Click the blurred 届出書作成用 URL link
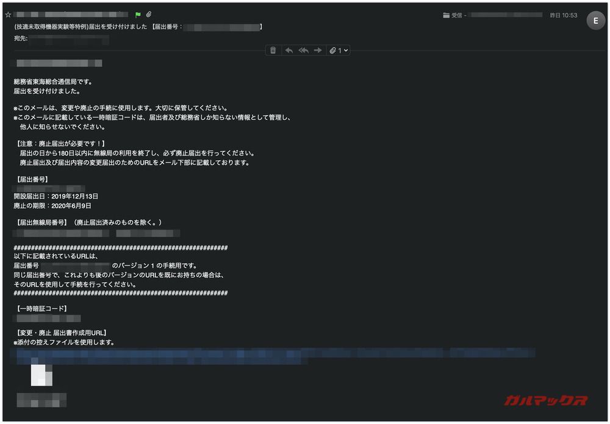 274,353
